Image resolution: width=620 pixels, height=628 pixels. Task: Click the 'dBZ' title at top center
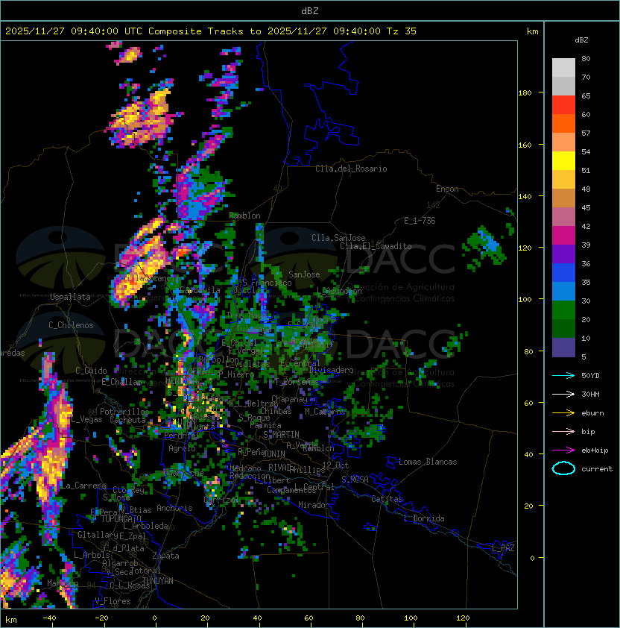pos(310,10)
